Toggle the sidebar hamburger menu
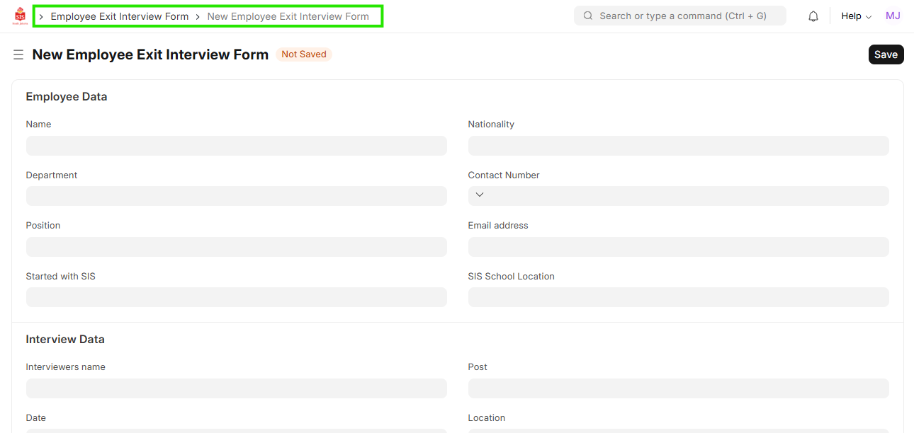Image resolution: width=914 pixels, height=433 pixels. (18, 54)
